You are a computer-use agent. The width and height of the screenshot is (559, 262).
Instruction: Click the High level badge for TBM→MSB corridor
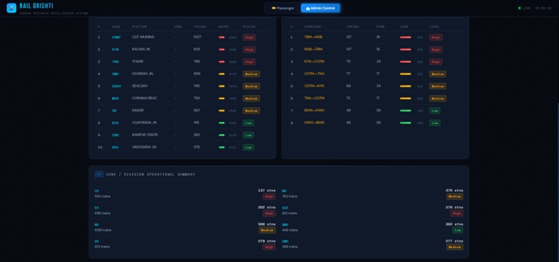pos(436,37)
